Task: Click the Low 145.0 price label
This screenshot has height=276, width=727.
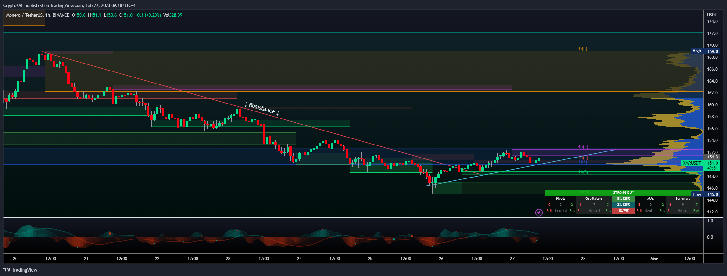Action: (705, 194)
